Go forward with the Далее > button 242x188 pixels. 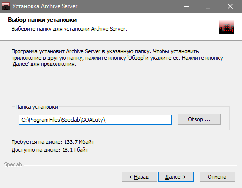point(176,177)
